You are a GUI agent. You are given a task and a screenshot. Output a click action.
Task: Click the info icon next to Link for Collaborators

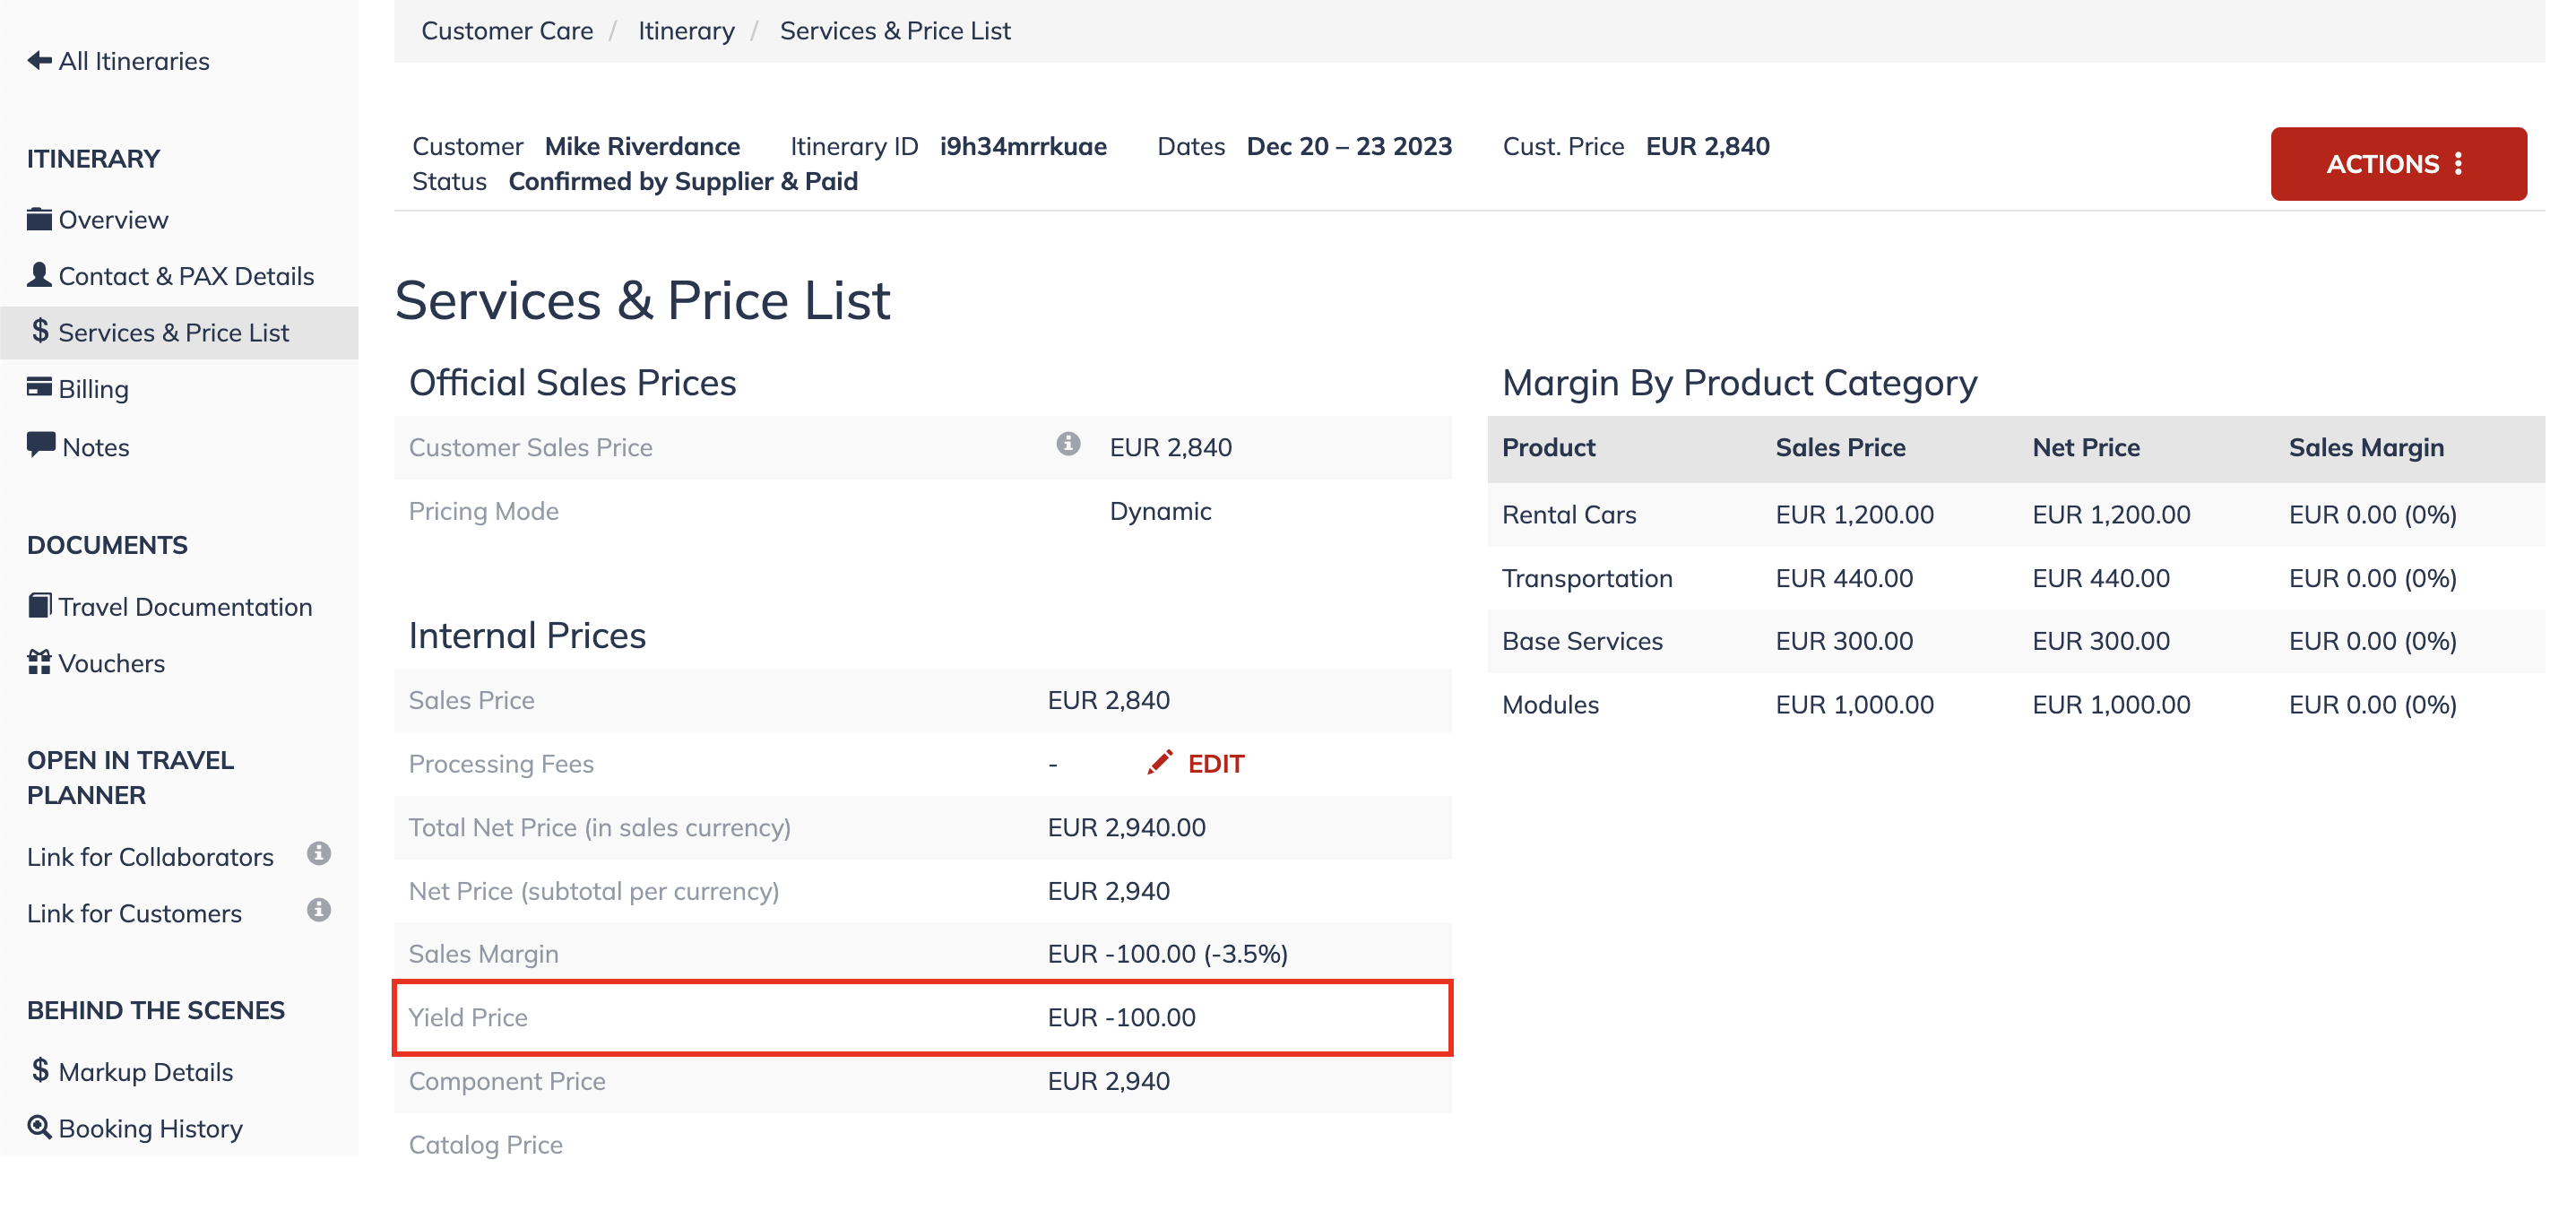tap(319, 854)
